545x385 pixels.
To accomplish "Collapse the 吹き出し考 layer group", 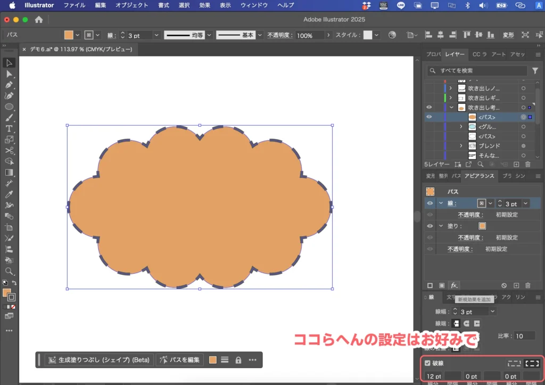I will click(450, 106).
